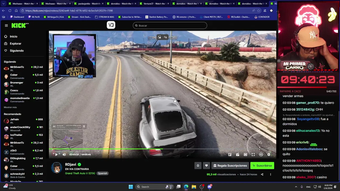Open IvoTheiler recommended channel
Viewport: 340px width, 191px height.
click(x=23, y=136)
